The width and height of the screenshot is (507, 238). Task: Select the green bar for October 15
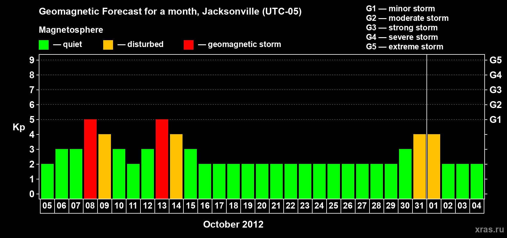point(191,174)
